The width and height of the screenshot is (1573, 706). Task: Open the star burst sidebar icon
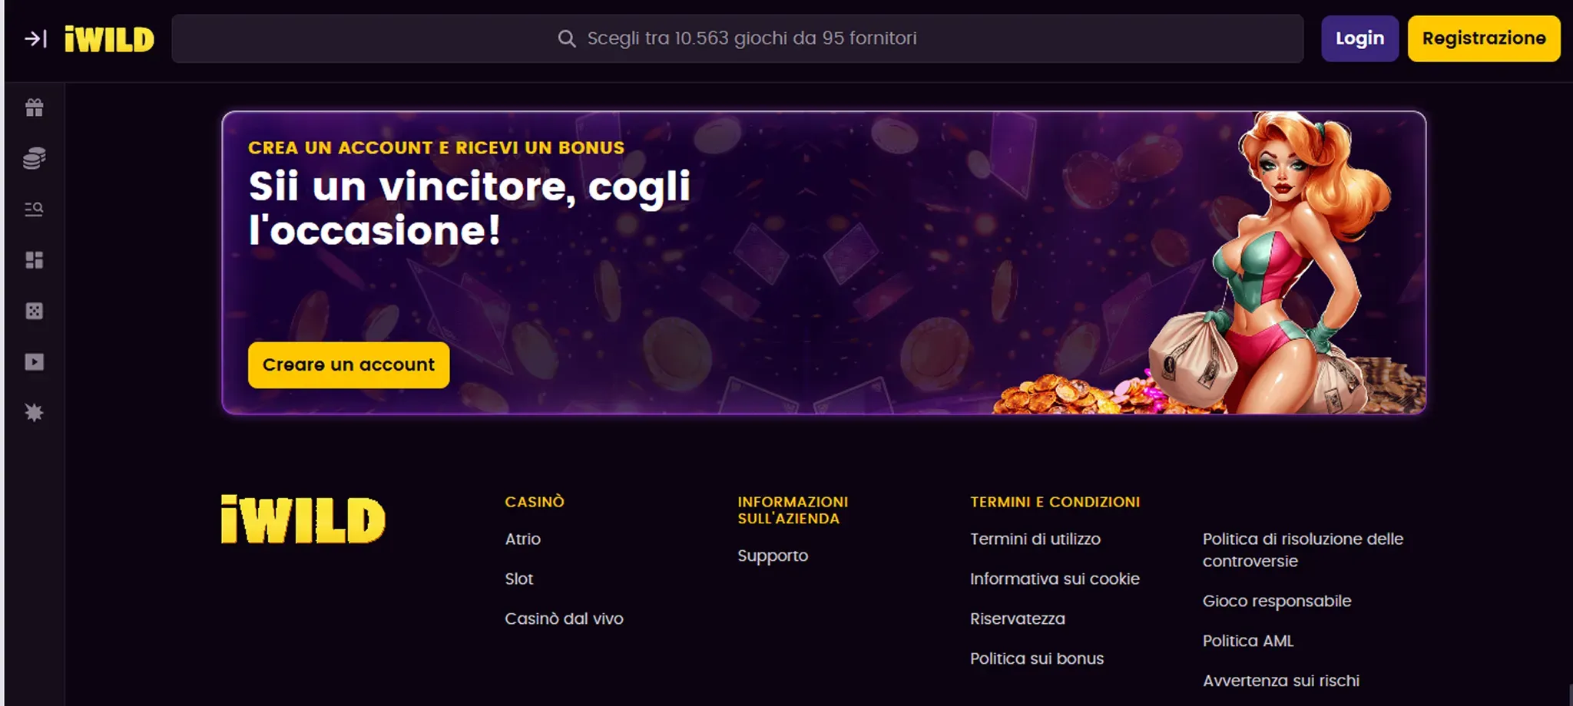(x=34, y=413)
